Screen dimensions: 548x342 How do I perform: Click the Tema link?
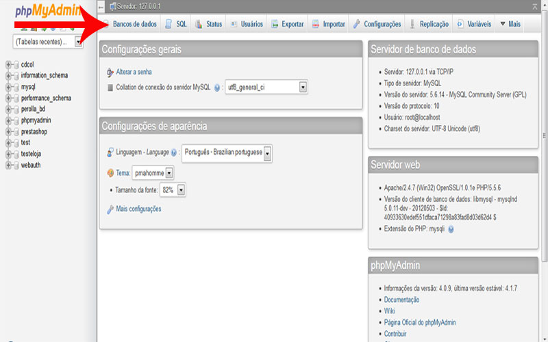(x=123, y=173)
